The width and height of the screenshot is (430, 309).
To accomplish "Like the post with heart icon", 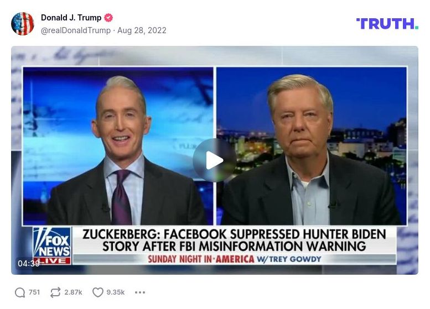I will 97,292.
